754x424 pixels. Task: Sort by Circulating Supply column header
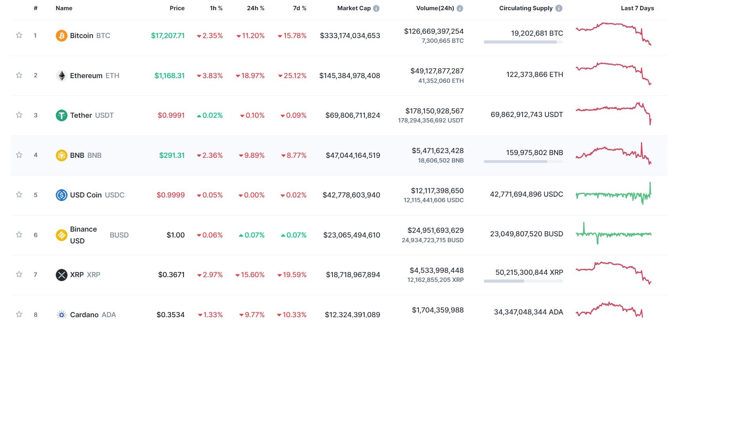click(x=526, y=8)
